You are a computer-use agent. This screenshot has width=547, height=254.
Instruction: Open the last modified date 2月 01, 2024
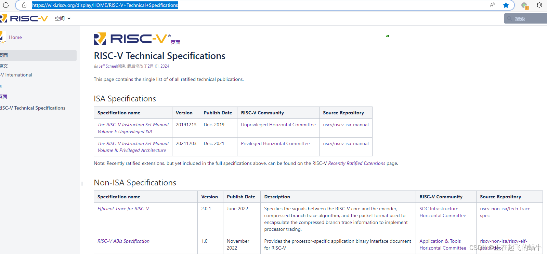pyautogui.click(x=158, y=66)
